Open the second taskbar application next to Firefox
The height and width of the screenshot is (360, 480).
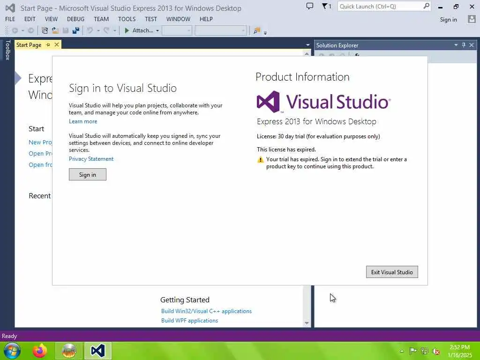tap(69, 351)
